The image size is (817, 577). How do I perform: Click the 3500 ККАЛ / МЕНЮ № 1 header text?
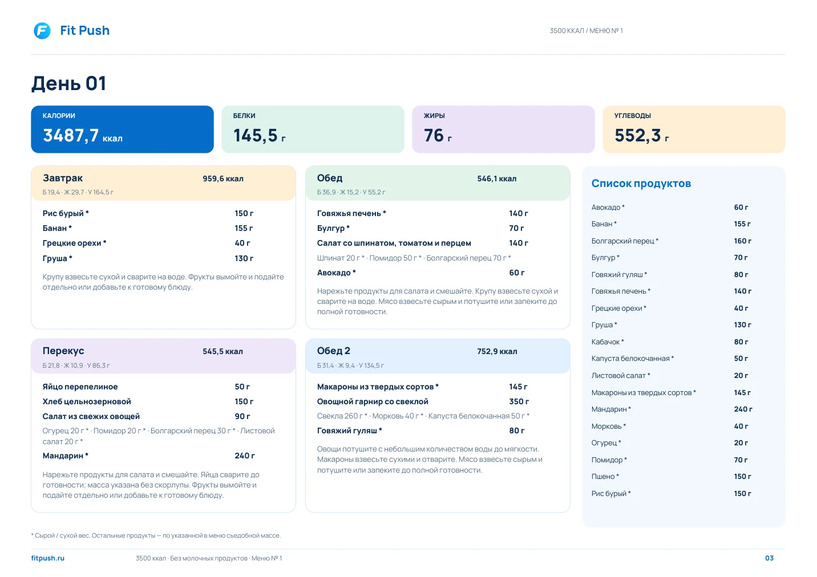(586, 31)
